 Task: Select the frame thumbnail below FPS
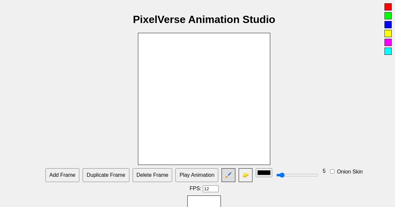tap(204, 202)
